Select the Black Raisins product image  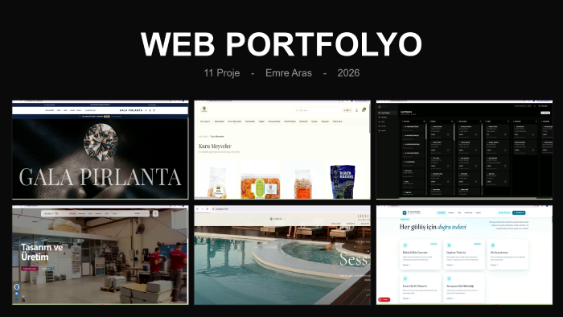coord(342,181)
